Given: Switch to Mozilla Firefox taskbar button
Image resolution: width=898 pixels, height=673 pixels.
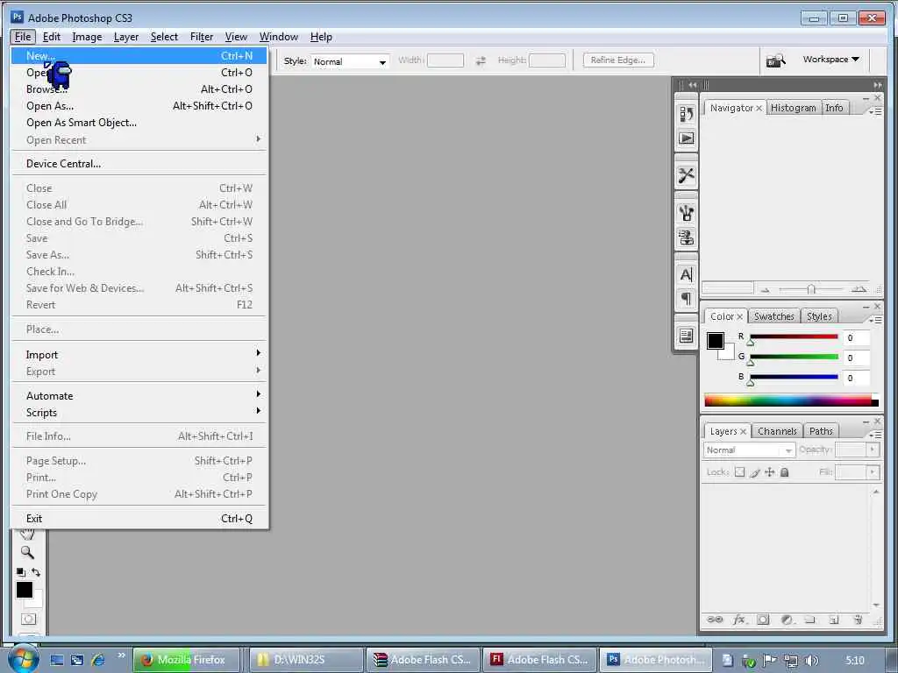Looking at the screenshot, I should (x=186, y=660).
